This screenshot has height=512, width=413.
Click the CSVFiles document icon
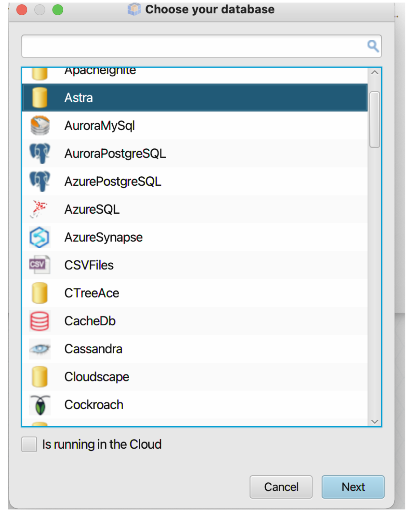coord(39,265)
